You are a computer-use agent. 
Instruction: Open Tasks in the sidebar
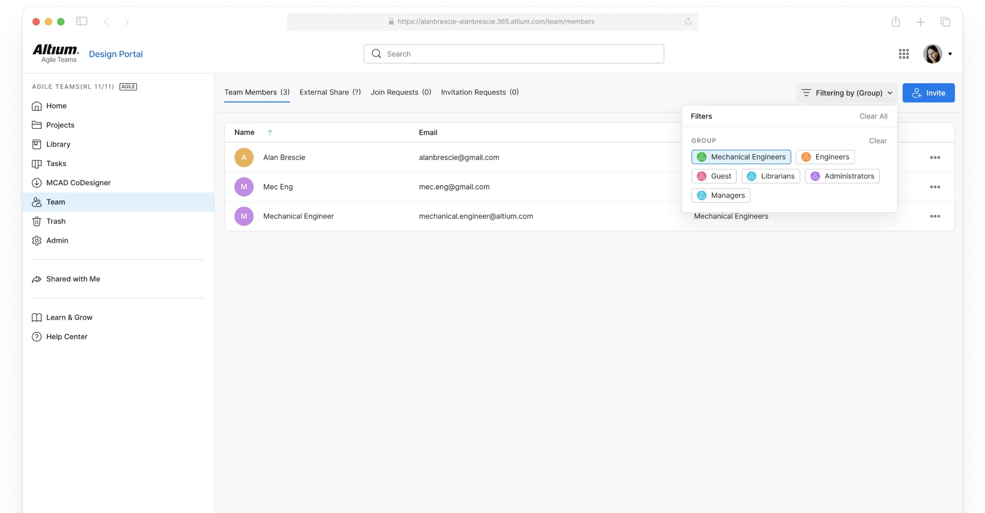118,164
